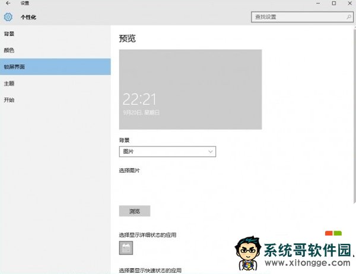Open the 背景 settings page
Screen dimensions: 356x274
55,34
